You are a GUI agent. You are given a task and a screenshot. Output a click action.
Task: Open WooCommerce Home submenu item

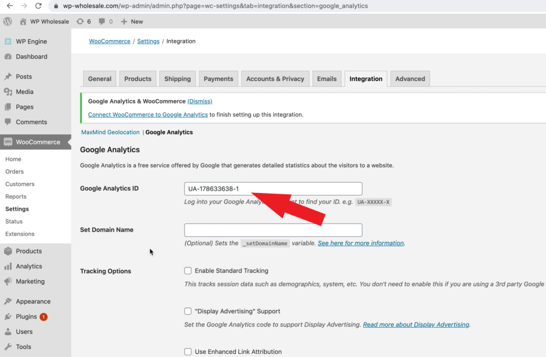tap(13, 159)
